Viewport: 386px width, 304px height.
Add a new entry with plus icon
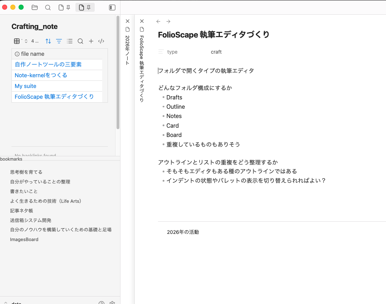pos(91,41)
